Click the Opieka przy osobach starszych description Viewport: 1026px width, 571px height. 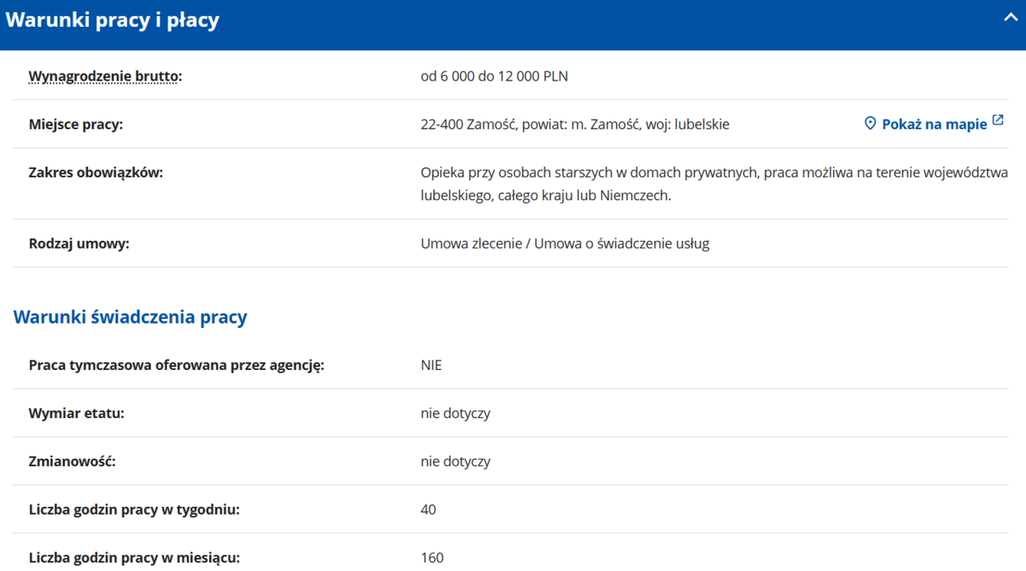713,172
